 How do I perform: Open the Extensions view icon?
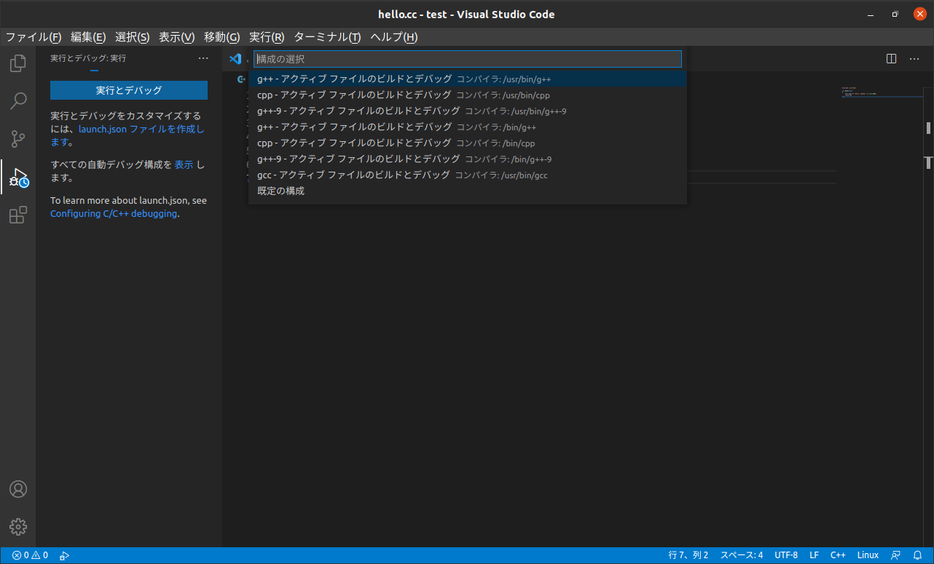tap(18, 215)
